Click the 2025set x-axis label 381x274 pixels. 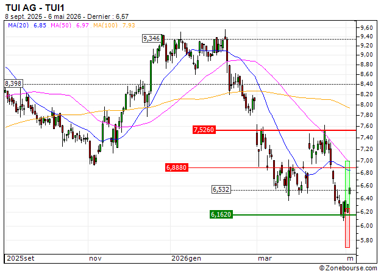(21, 258)
